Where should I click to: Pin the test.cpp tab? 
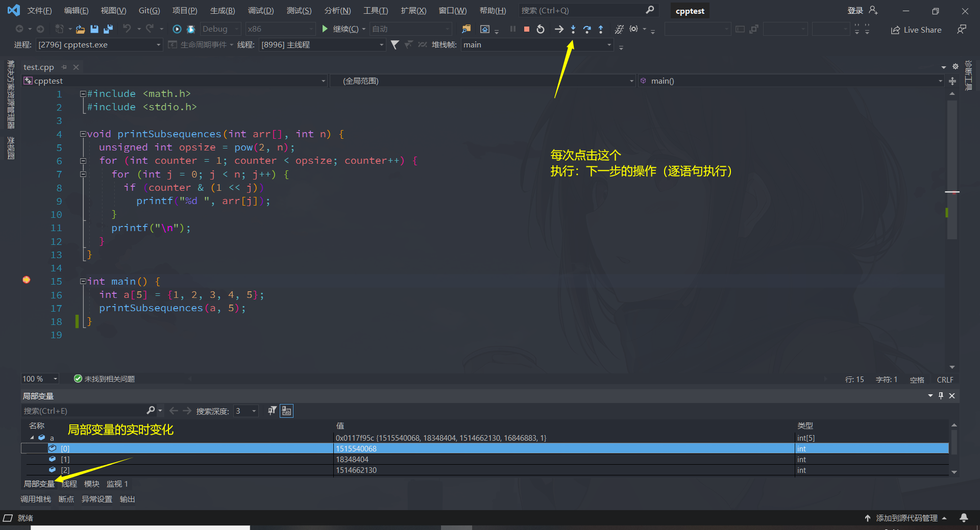click(x=64, y=67)
